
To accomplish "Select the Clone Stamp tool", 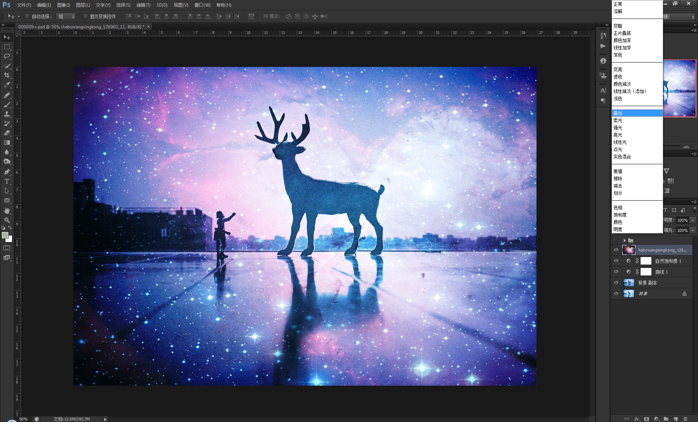I will 7,114.
